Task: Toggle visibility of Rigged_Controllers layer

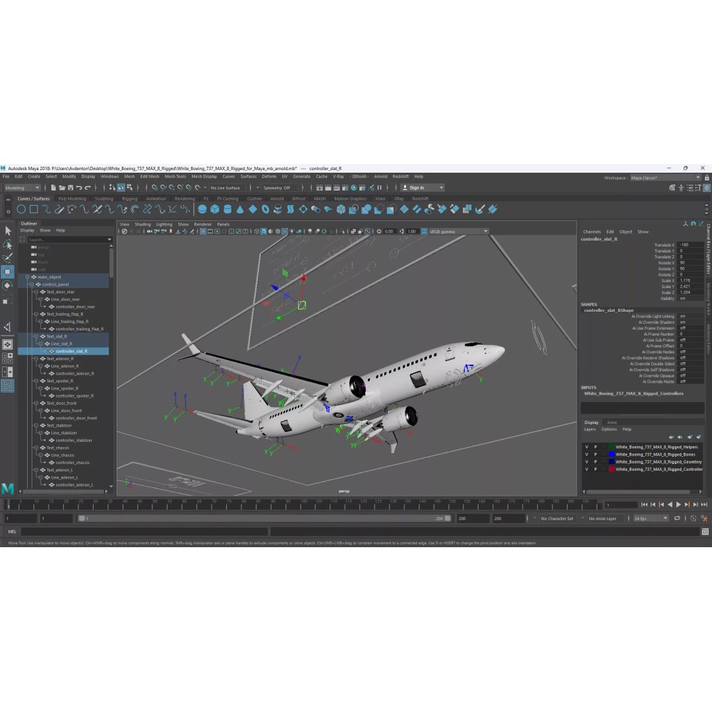Action: click(587, 469)
